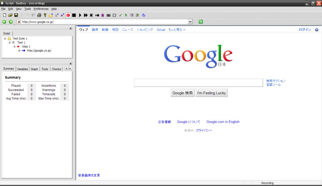
Task: Navigate to URL with the green go button
Action: [200, 22]
